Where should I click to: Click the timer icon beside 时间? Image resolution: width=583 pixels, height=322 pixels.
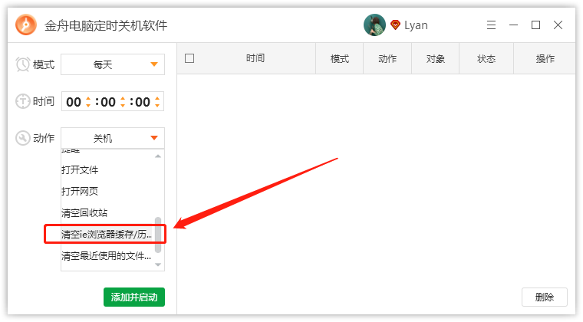23,101
